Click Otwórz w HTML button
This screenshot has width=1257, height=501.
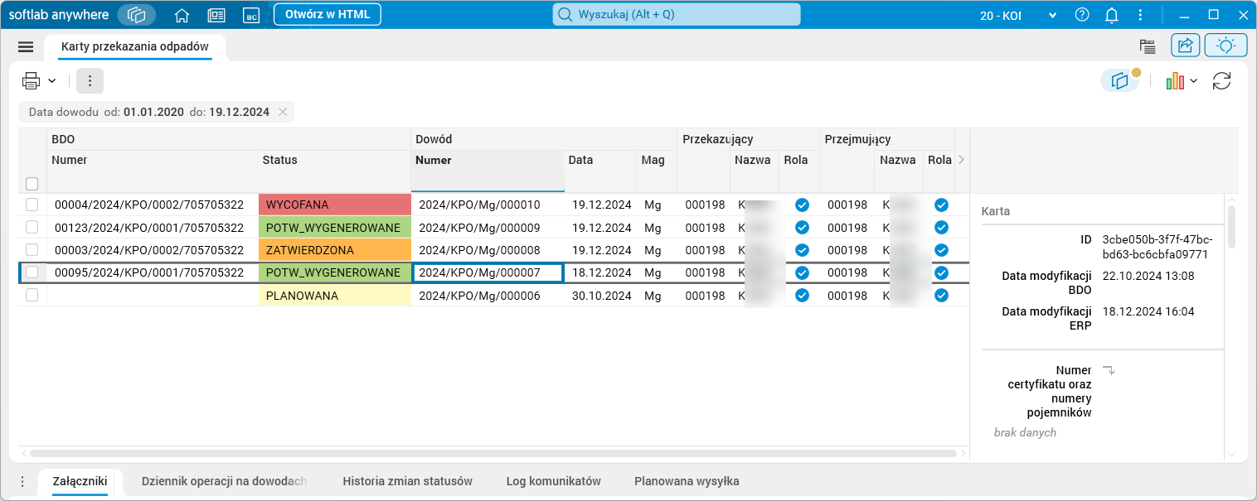328,14
